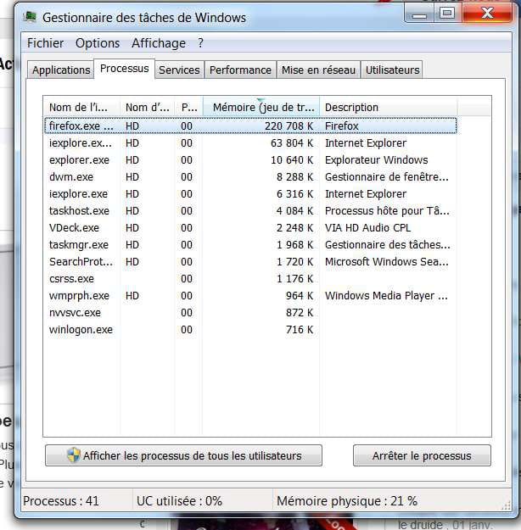The image size is (521, 530).
Task: Click the Firefox description cell
Action: tap(342, 126)
